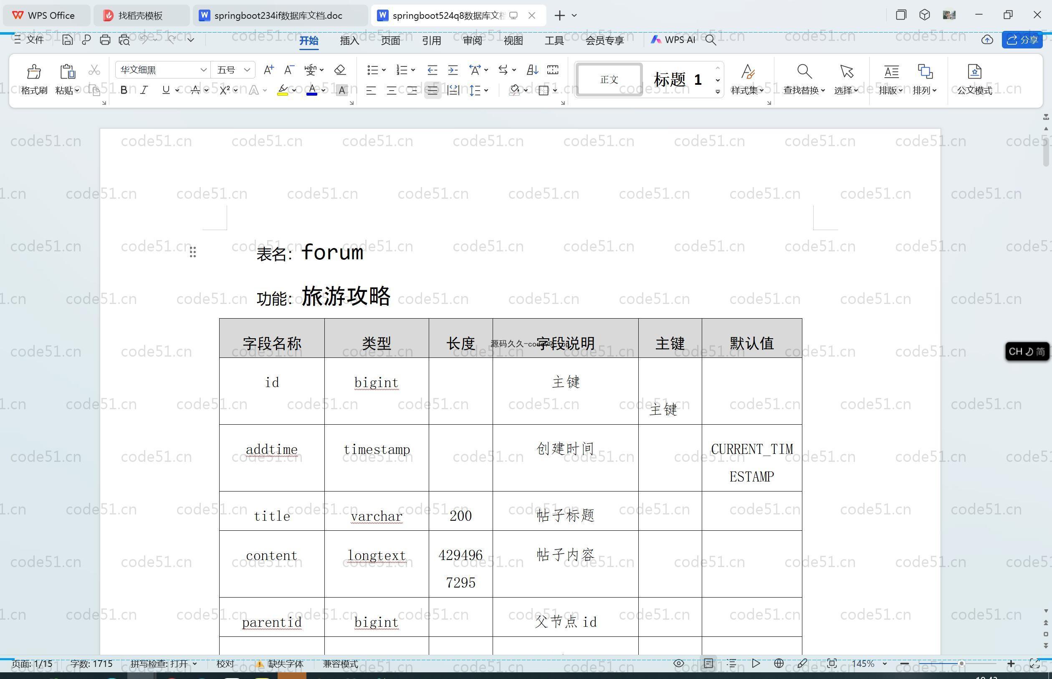
Task: Expand the styles gallery arrow
Action: click(x=718, y=92)
